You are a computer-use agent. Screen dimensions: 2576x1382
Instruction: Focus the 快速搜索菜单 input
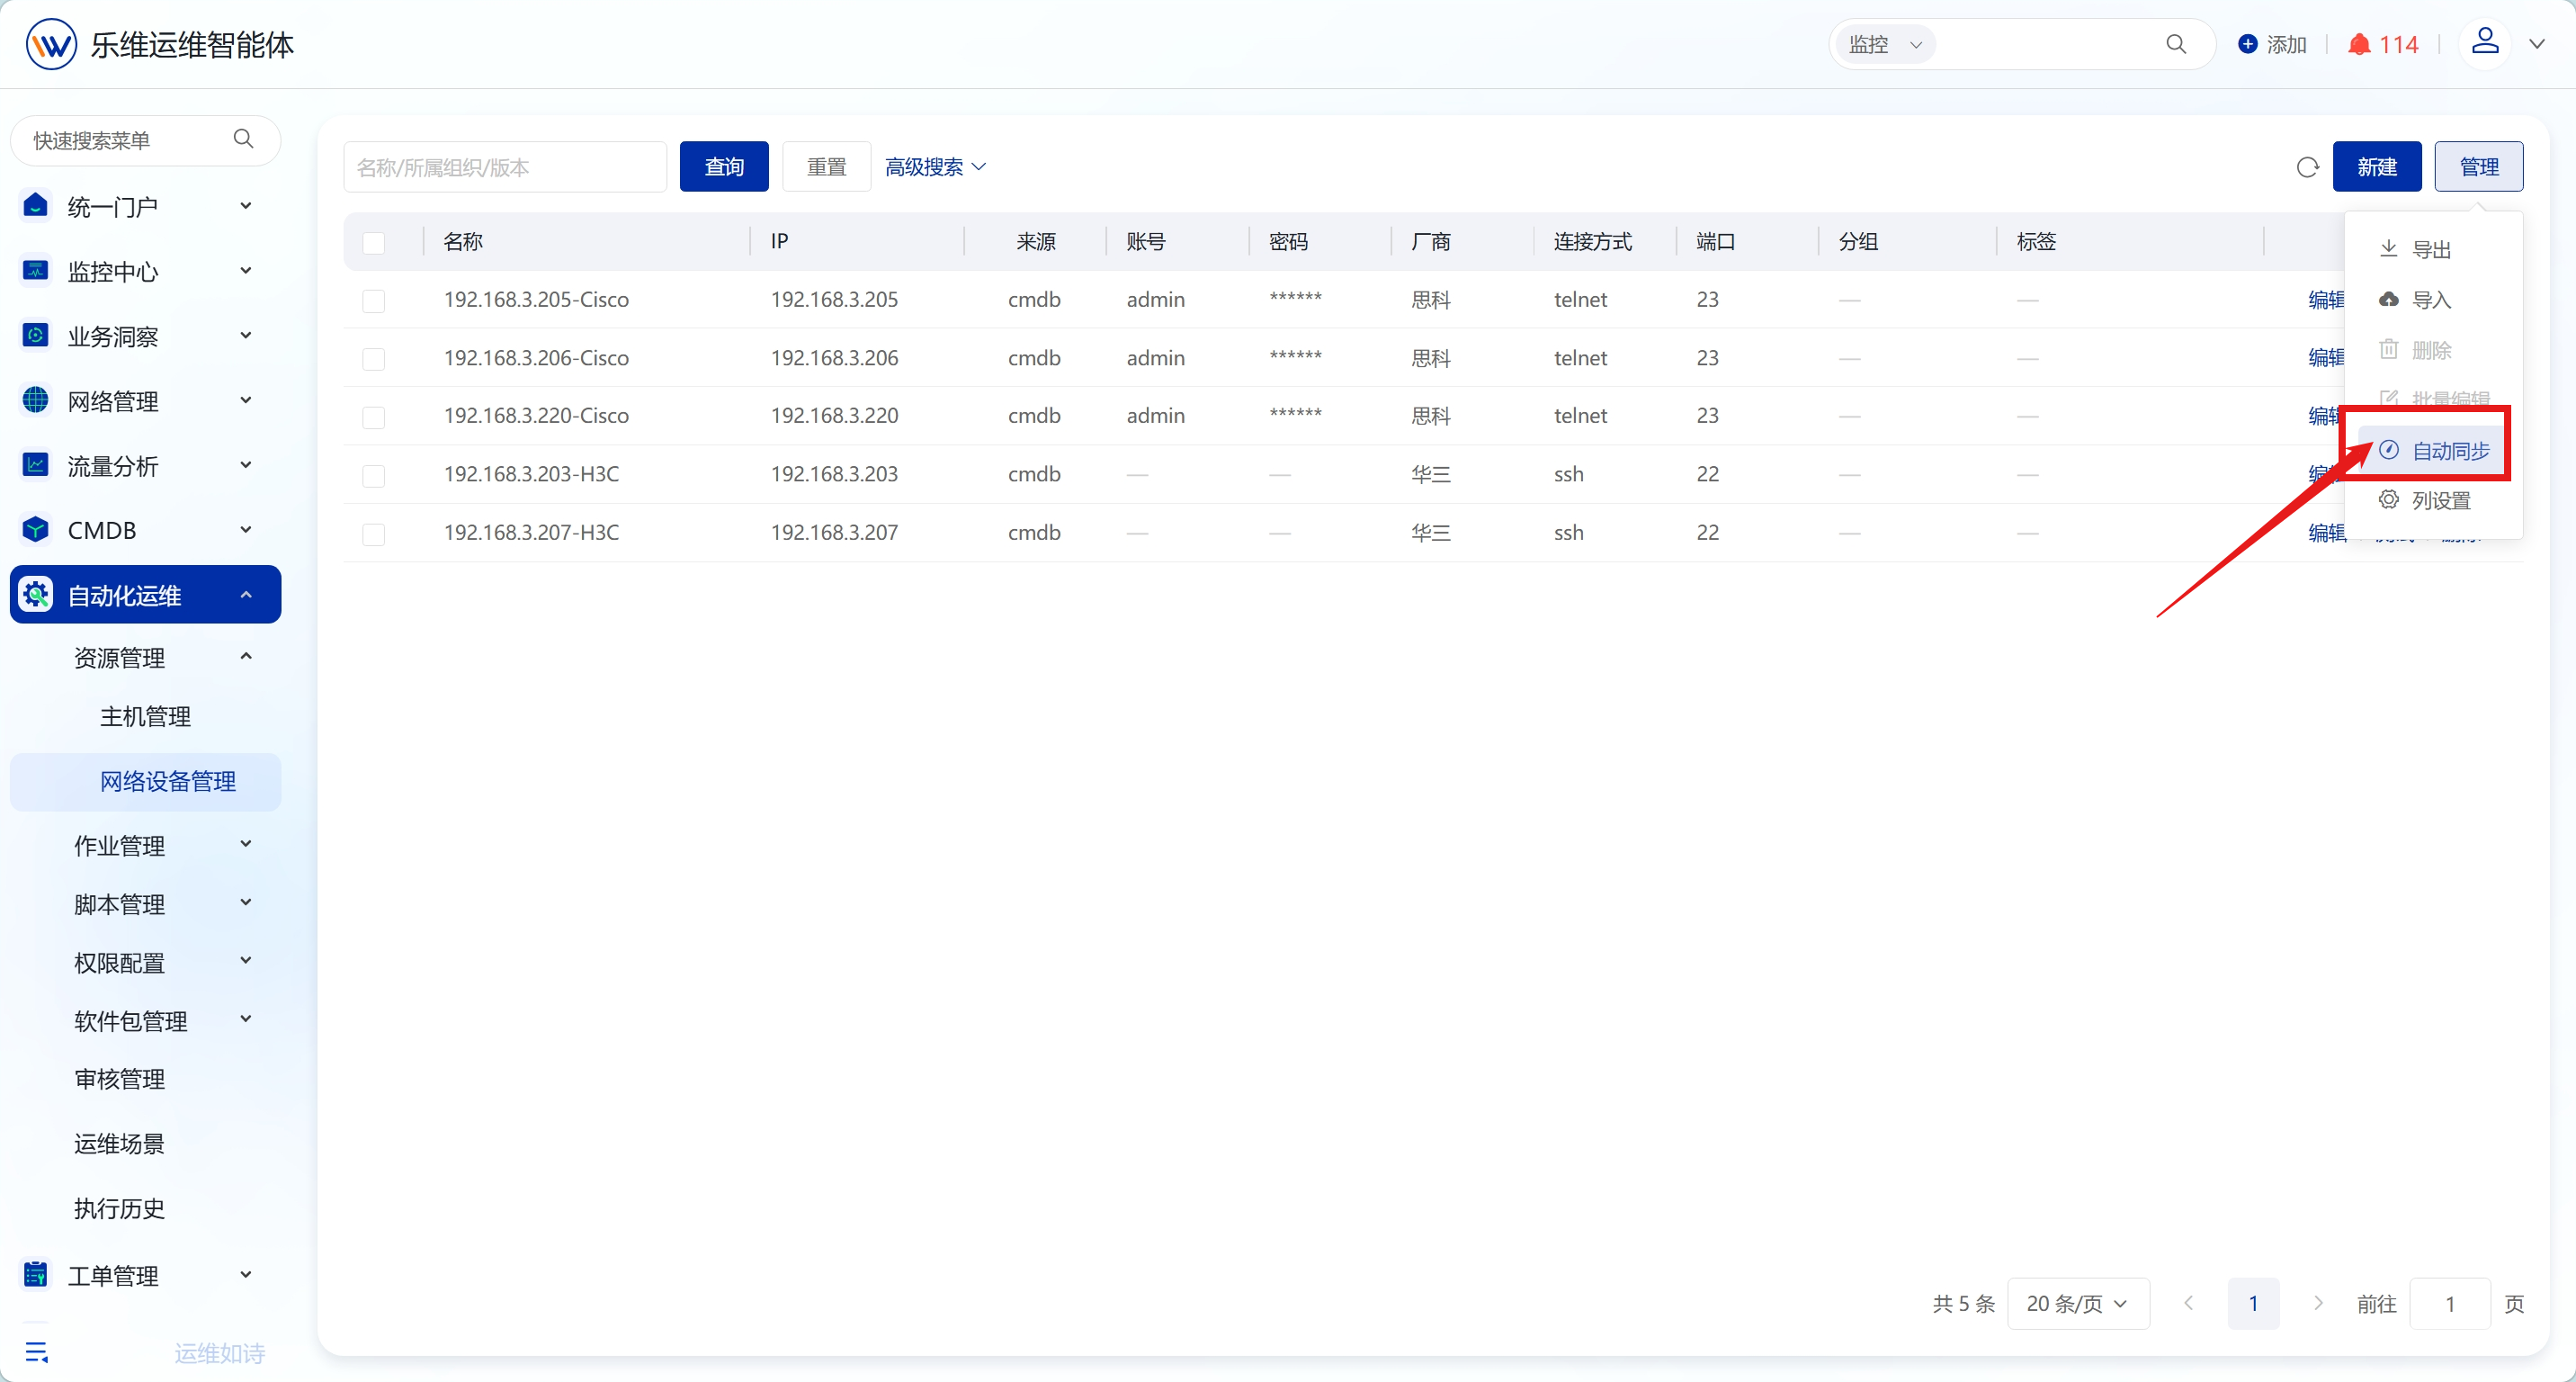(146, 140)
